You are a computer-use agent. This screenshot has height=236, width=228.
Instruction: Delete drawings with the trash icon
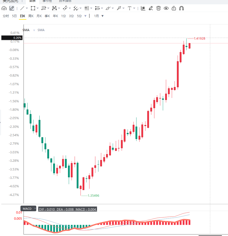(158, 8)
